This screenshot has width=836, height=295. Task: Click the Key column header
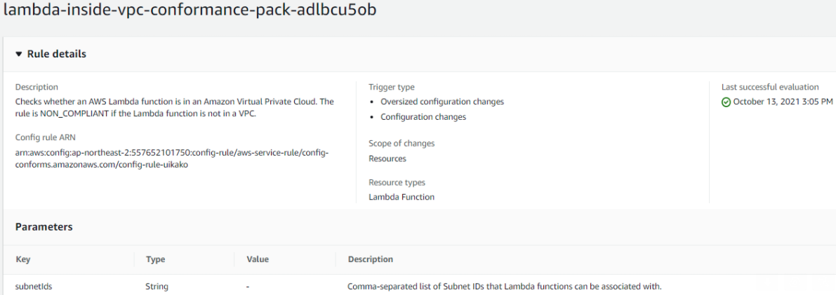(23, 259)
